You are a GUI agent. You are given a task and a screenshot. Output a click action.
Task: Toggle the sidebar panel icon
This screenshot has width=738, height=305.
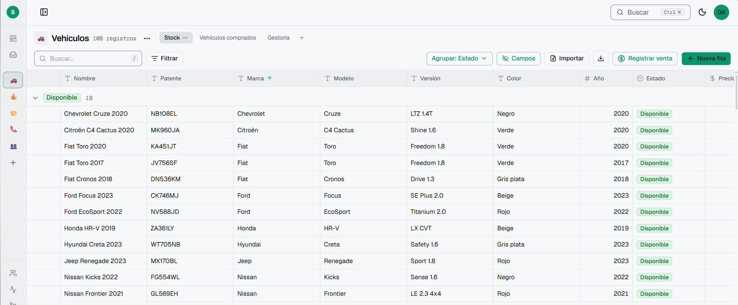pos(44,12)
